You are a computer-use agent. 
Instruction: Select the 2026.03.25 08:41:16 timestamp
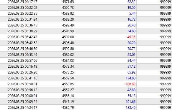click(23, 79)
